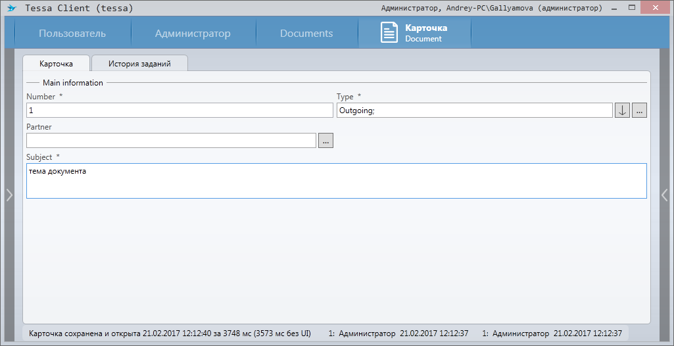
Task: Maximize the Tessa Client window
Action: [632, 8]
